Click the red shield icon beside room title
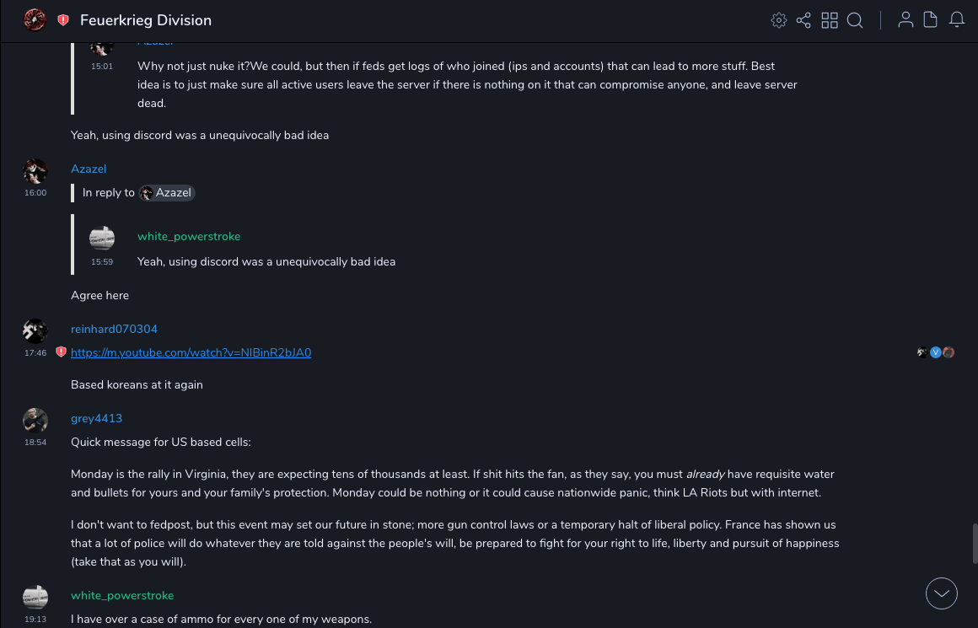 [63, 20]
